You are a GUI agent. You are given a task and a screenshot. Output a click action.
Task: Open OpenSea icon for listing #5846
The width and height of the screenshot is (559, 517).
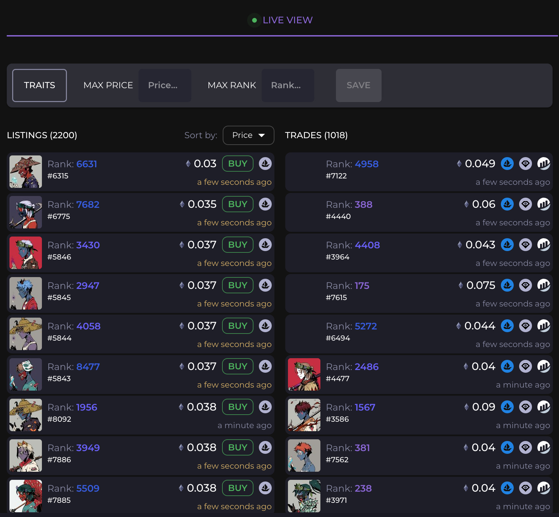coord(265,245)
